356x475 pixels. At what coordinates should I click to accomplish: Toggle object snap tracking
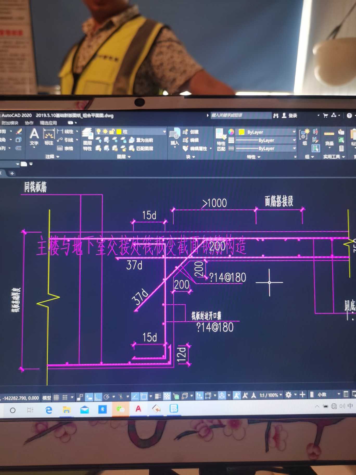pos(135,396)
